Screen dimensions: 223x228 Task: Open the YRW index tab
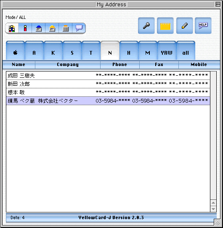(167, 50)
